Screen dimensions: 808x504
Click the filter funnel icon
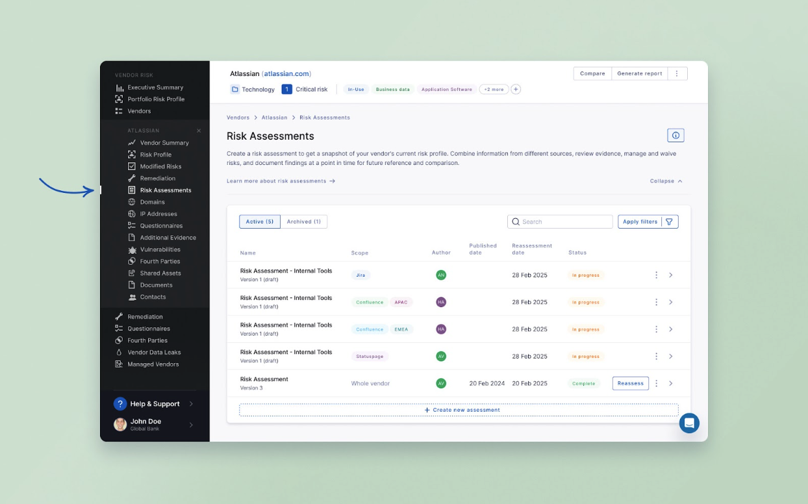(x=670, y=221)
